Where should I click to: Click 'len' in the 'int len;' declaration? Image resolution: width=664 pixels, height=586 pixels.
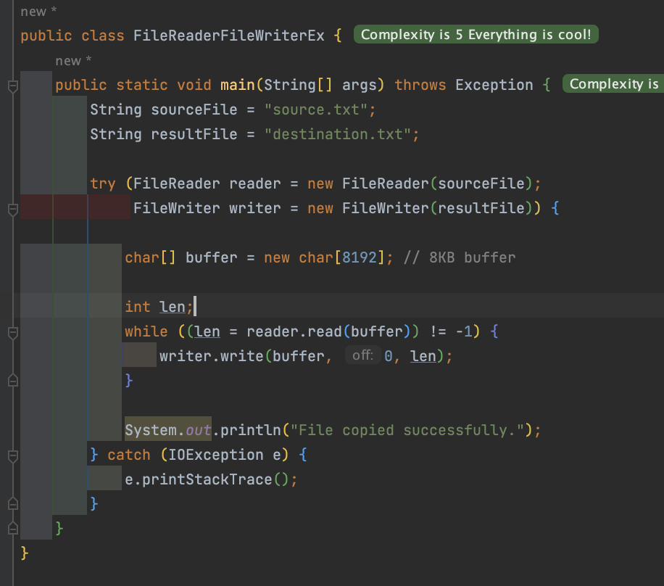pos(173,307)
